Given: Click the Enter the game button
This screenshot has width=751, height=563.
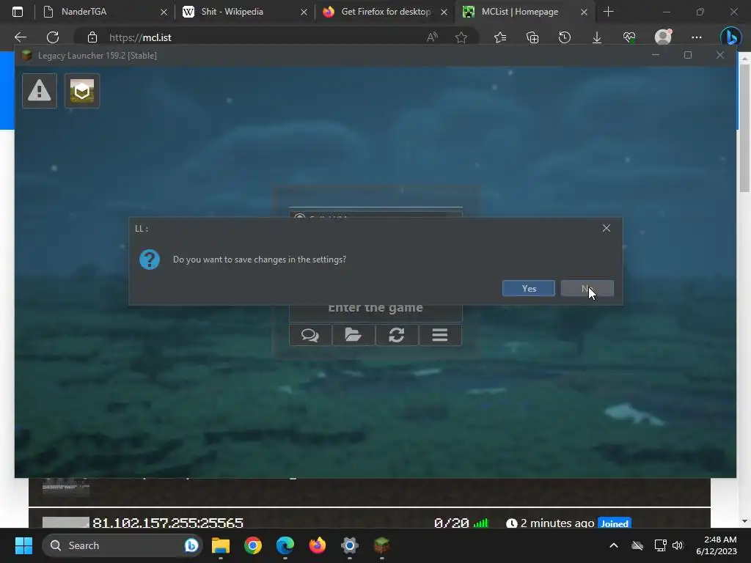Looking at the screenshot, I should point(375,308).
